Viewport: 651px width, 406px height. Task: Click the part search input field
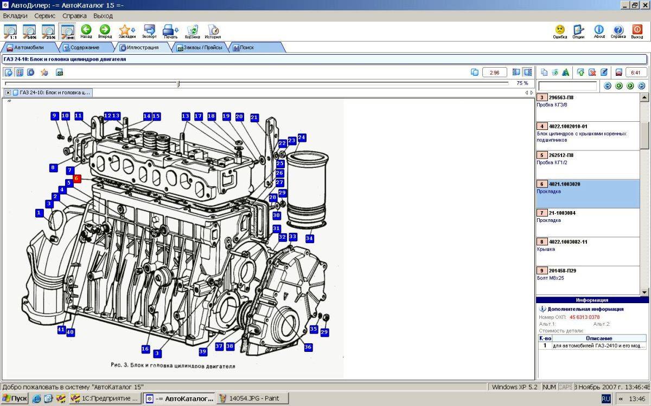coord(567,86)
